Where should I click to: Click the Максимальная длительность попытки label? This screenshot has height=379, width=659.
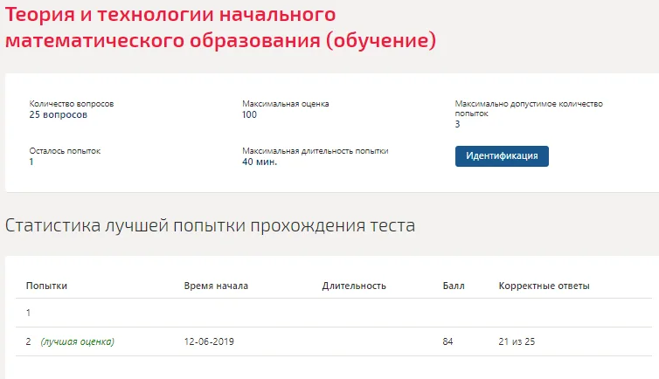click(316, 151)
